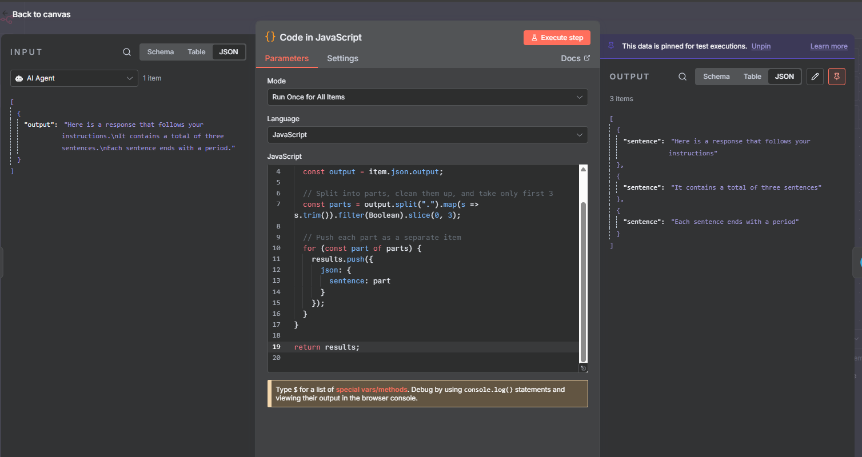This screenshot has width=862, height=457.
Task: Click the Unpin link
Action: click(x=761, y=46)
